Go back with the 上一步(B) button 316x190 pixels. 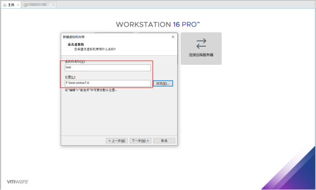117,141
